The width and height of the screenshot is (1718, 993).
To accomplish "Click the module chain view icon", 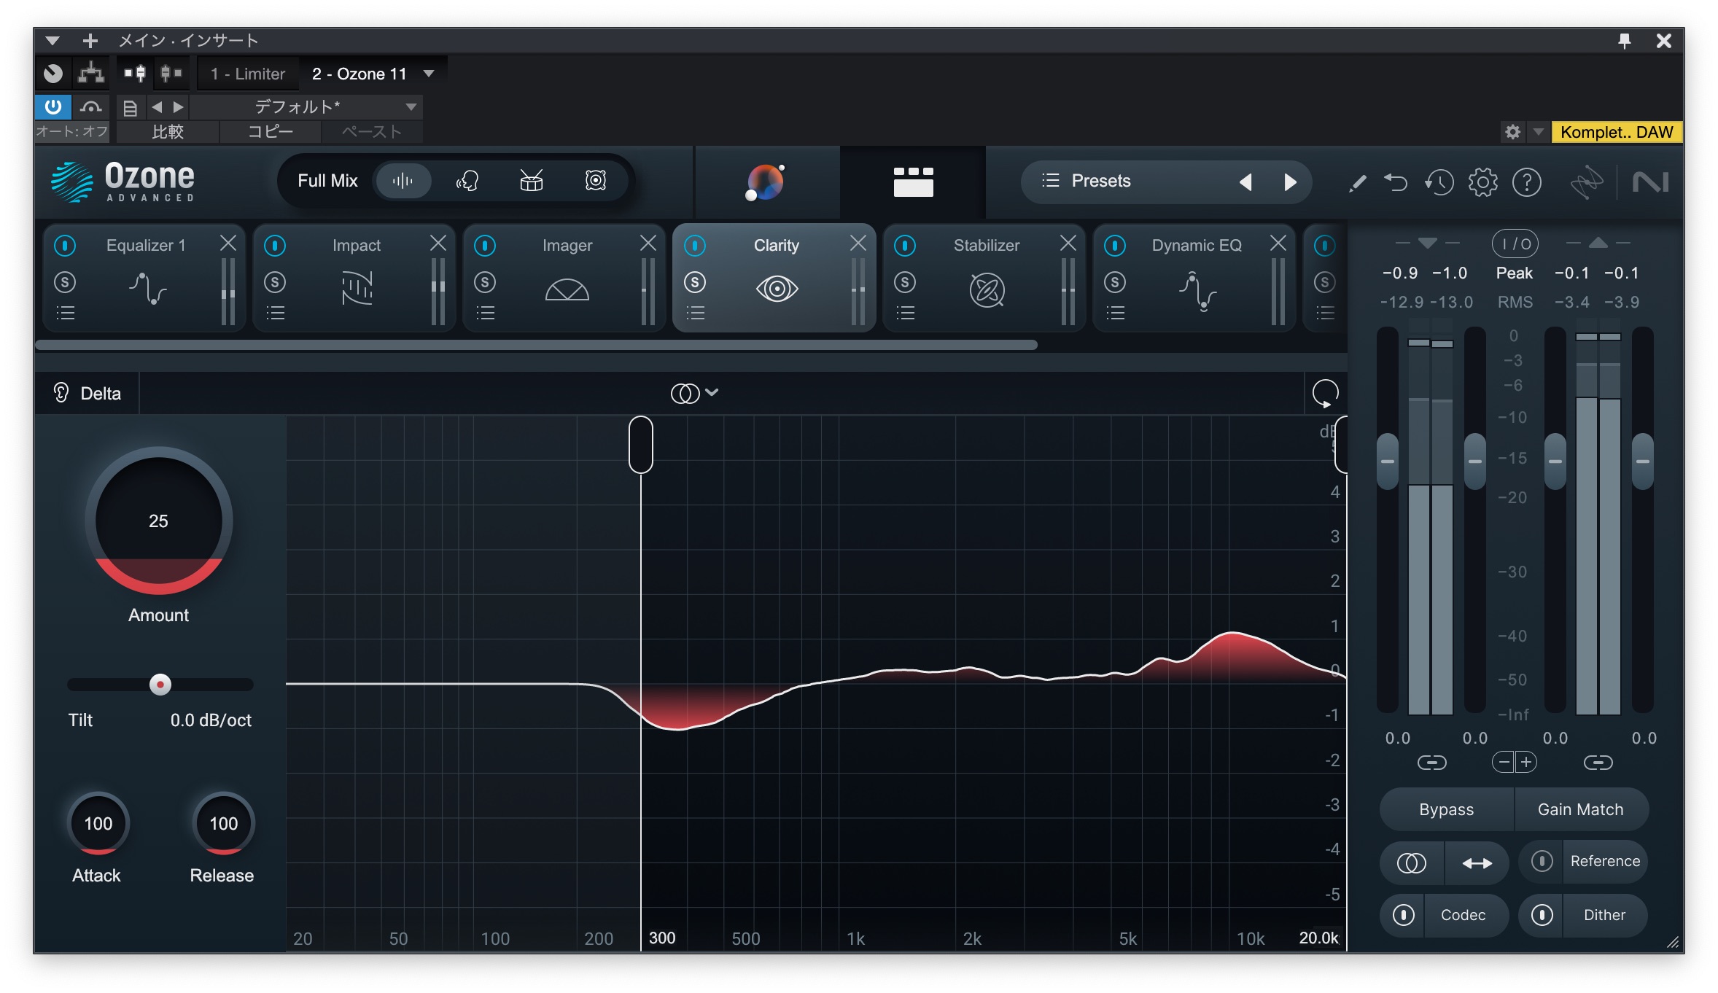I will coord(913,182).
